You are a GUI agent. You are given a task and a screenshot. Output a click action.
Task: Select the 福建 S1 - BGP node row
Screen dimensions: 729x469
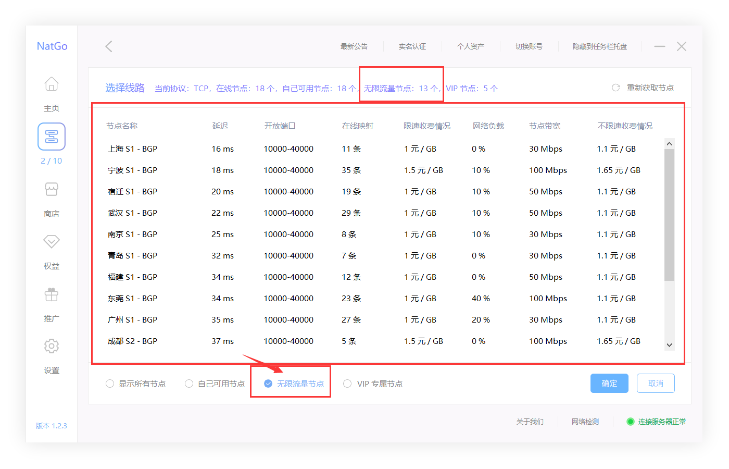(x=383, y=277)
